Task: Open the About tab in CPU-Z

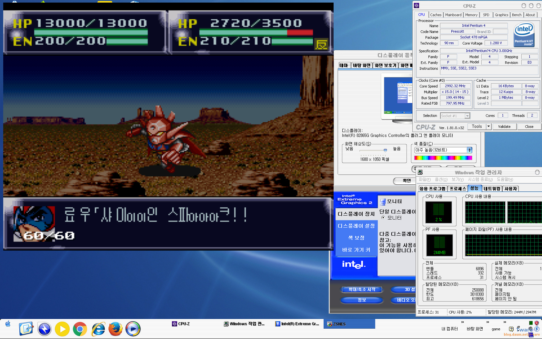Action: 530,15
